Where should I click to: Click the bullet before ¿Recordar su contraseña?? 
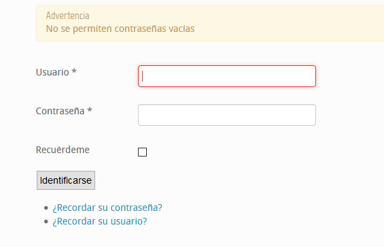click(46, 208)
